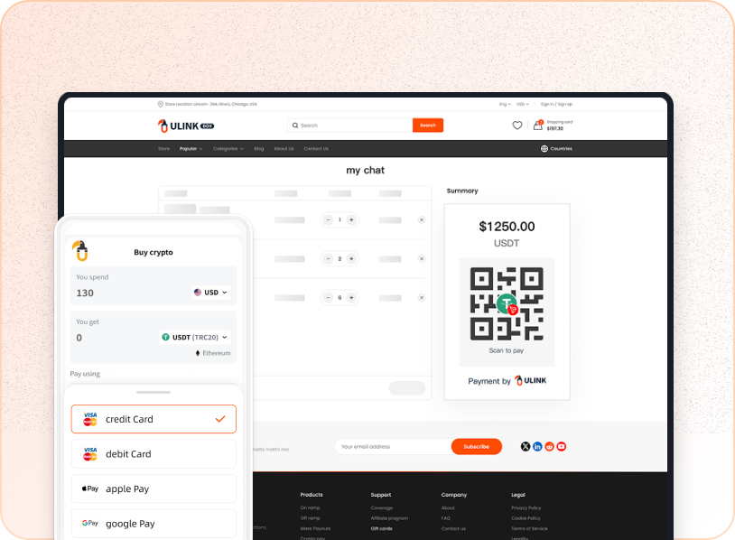
Task: Increase quantity of the item showing 2
Action: (x=351, y=258)
